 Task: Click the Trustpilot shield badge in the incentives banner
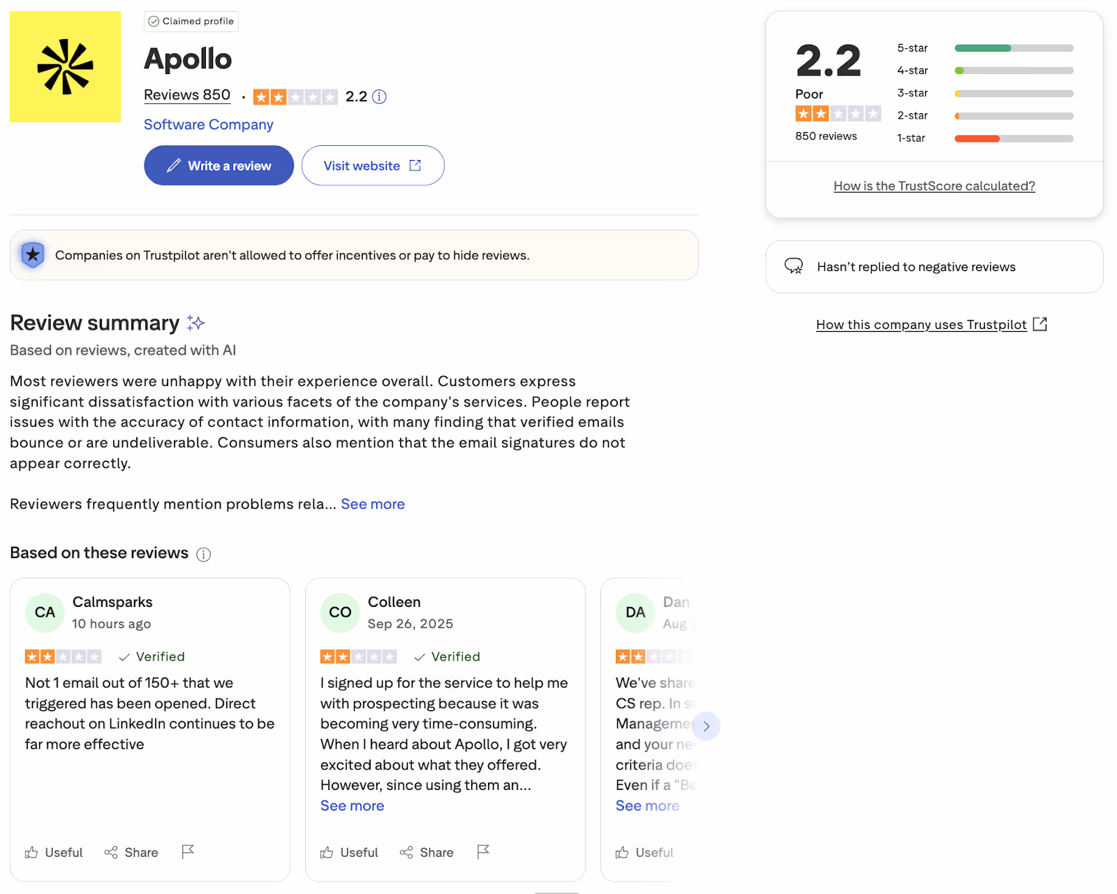(32, 255)
